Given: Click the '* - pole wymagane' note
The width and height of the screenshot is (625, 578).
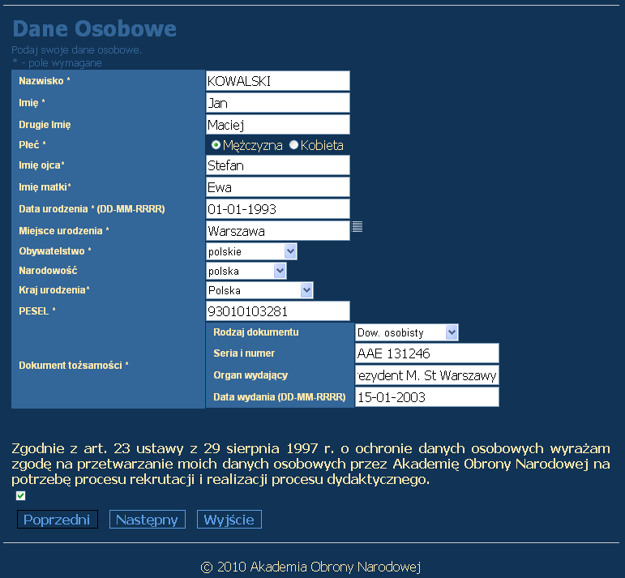Looking at the screenshot, I should (x=57, y=63).
